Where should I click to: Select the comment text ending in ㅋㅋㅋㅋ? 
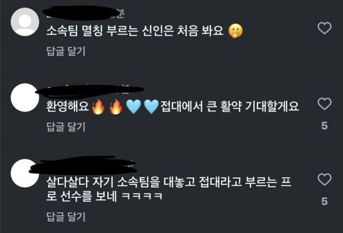169,189
